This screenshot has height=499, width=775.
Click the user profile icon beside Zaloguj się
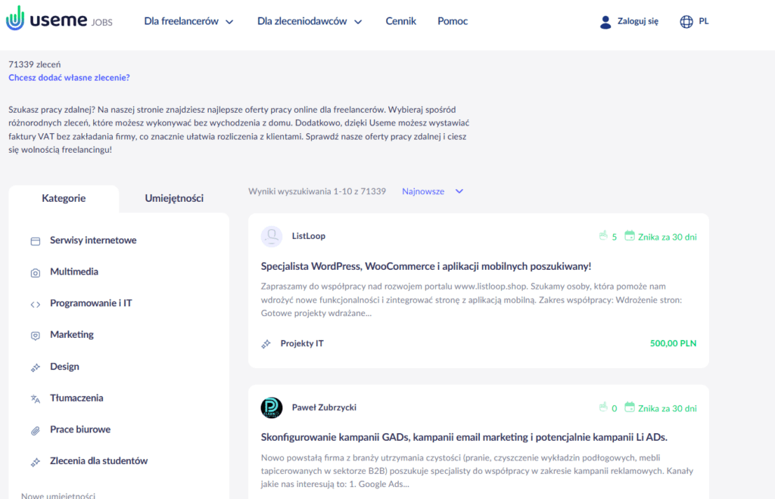click(605, 22)
